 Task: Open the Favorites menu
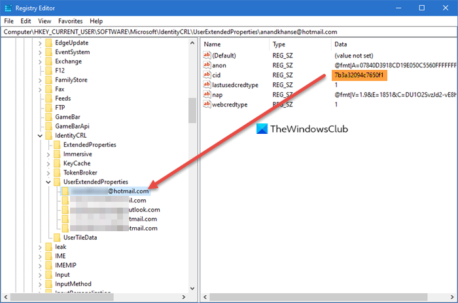coord(71,21)
